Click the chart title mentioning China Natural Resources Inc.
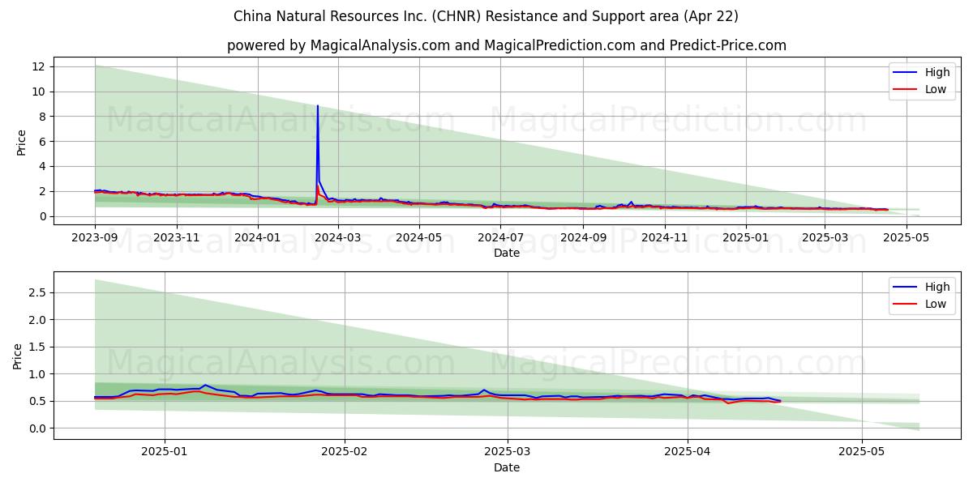973x486 pixels. (x=486, y=16)
